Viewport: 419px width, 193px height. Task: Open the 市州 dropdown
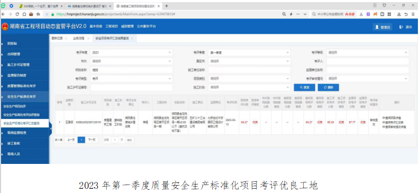(132, 61)
